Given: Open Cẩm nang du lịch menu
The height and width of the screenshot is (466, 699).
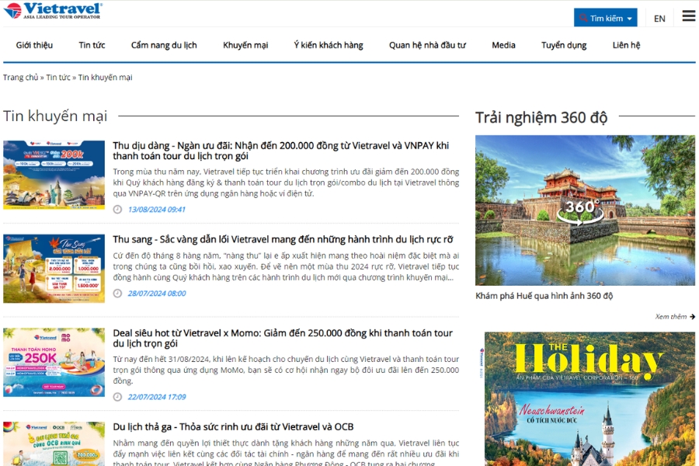Looking at the screenshot, I should point(164,45).
